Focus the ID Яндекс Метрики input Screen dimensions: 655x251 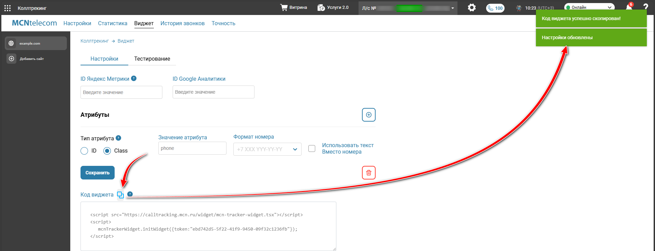pyautogui.click(x=121, y=92)
